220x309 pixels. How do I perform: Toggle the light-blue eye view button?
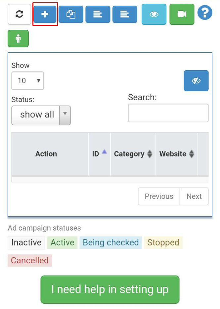pyautogui.click(x=154, y=14)
